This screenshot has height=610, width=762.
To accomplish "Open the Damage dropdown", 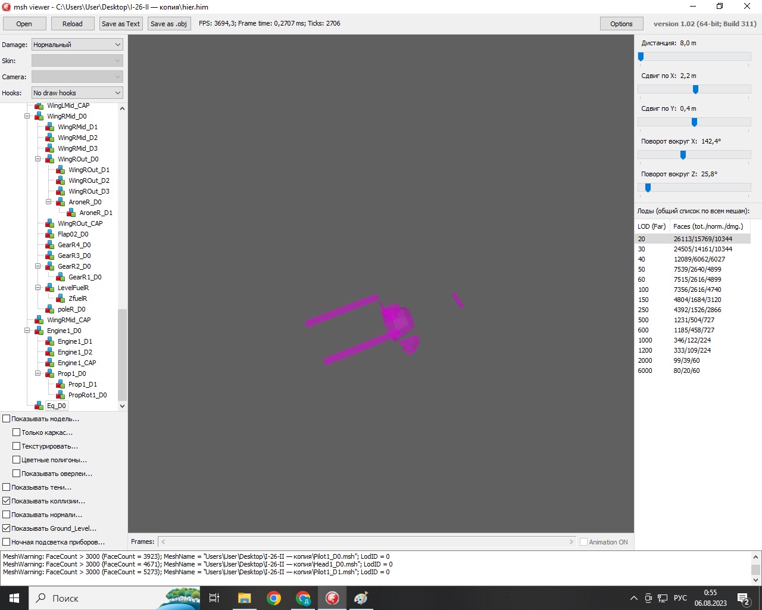I will pyautogui.click(x=77, y=45).
